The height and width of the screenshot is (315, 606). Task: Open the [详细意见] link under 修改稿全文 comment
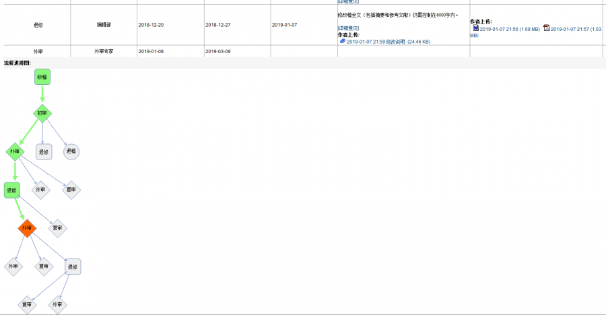348,28
